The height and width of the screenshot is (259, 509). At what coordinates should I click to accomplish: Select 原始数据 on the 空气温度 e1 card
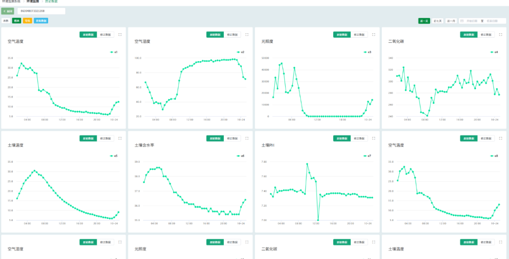click(88, 35)
